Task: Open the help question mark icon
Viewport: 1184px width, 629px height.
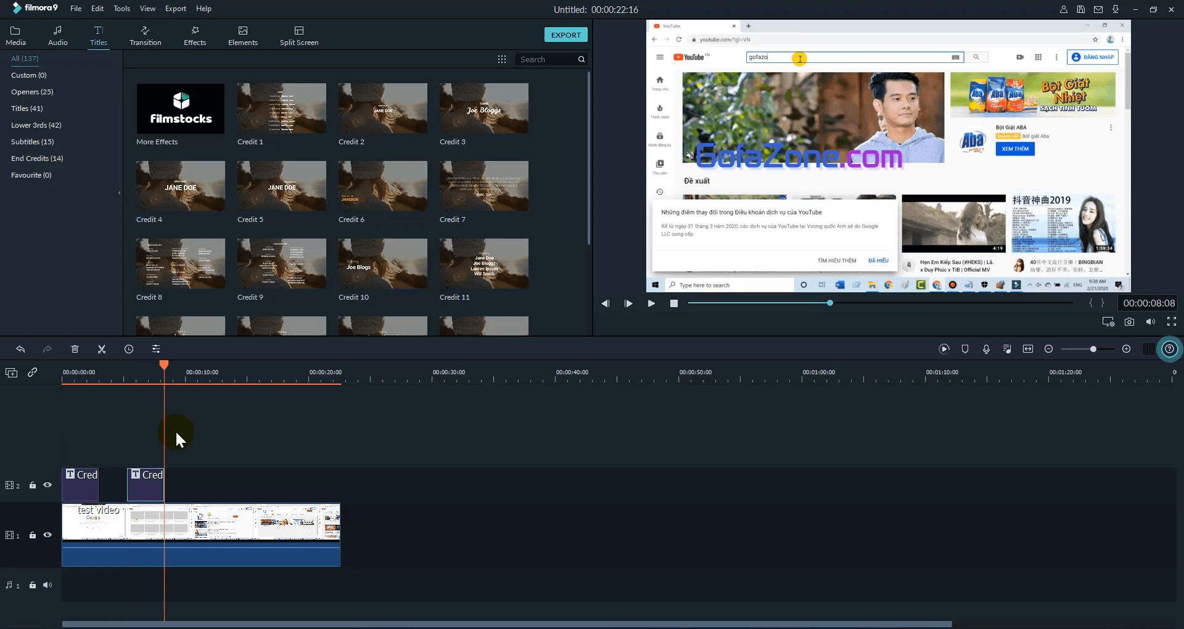Action: [x=1169, y=349]
